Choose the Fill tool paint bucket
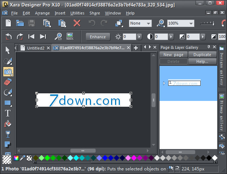Image resolution: width=227 pixels, height=174 pixels. [x=8, y=124]
